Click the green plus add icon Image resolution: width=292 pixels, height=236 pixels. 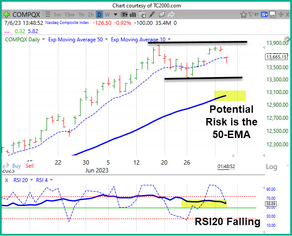click(x=7, y=14)
